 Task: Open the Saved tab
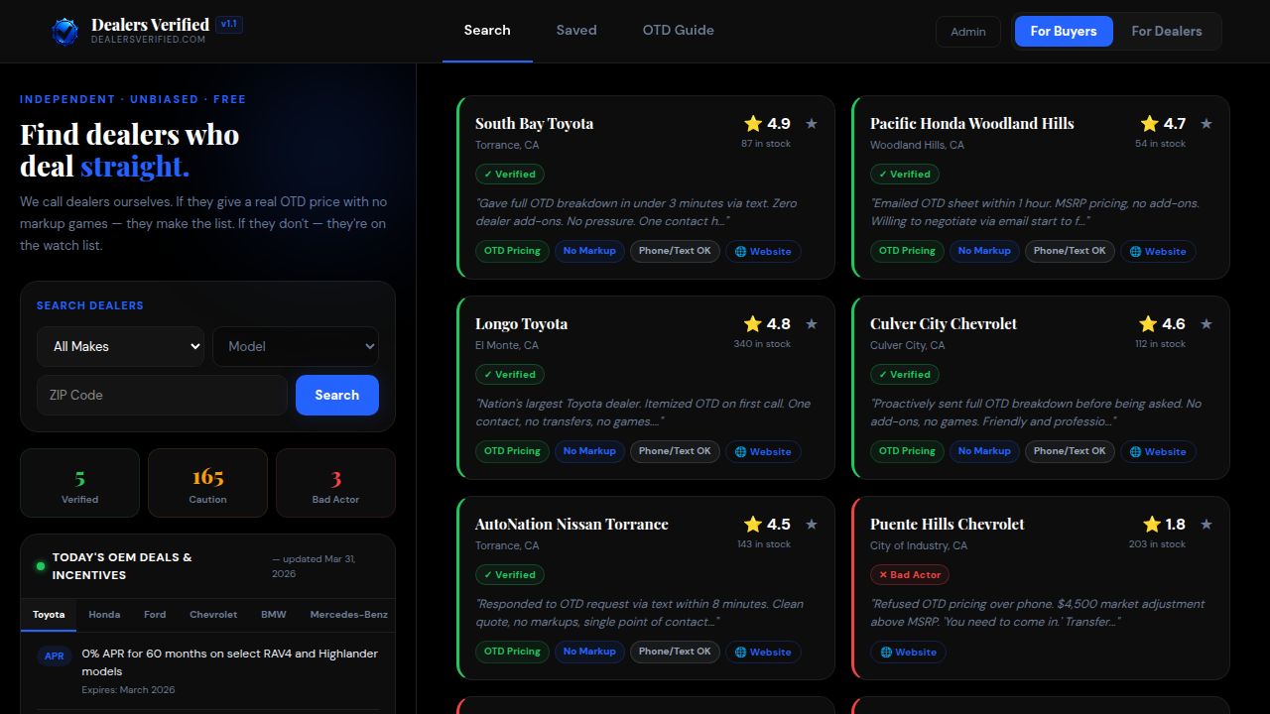(x=576, y=30)
